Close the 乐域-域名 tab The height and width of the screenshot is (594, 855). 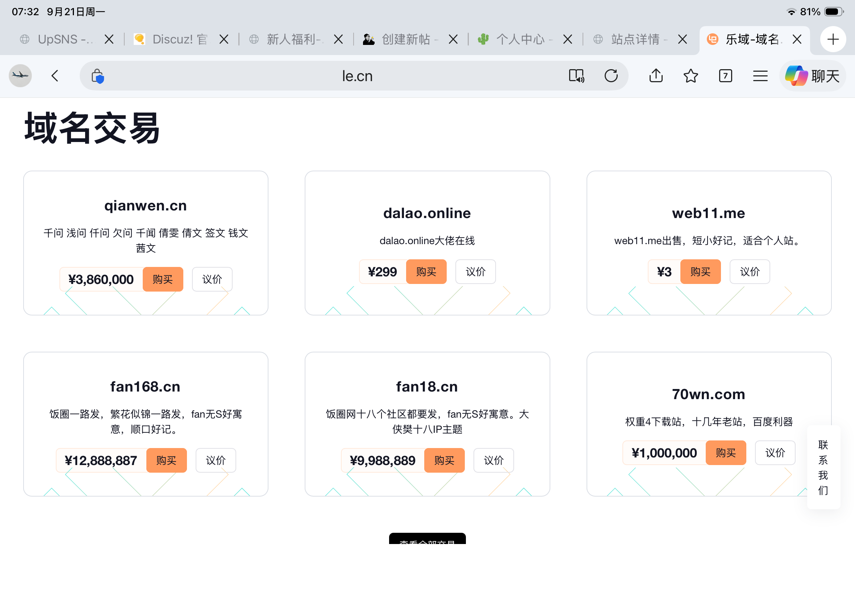[797, 39]
